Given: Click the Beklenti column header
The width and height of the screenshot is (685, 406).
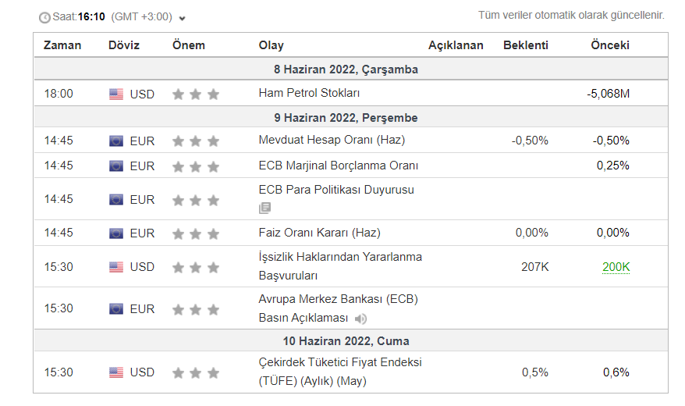Looking at the screenshot, I should [x=526, y=45].
